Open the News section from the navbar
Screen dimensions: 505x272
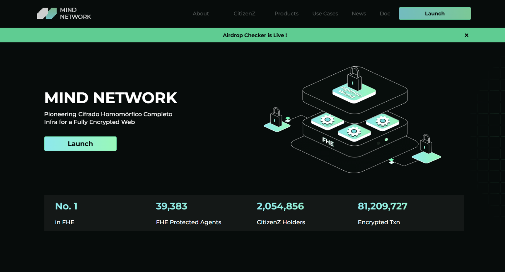click(359, 13)
